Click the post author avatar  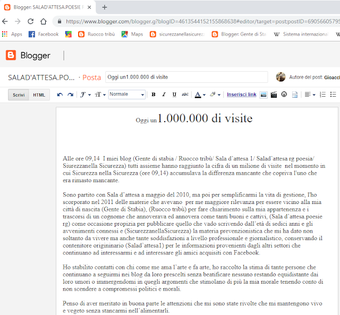pyautogui.click(x=280, y=77)
